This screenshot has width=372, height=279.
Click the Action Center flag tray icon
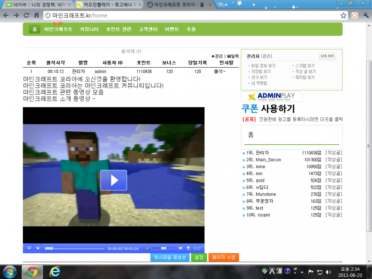(x=311, y=272)
